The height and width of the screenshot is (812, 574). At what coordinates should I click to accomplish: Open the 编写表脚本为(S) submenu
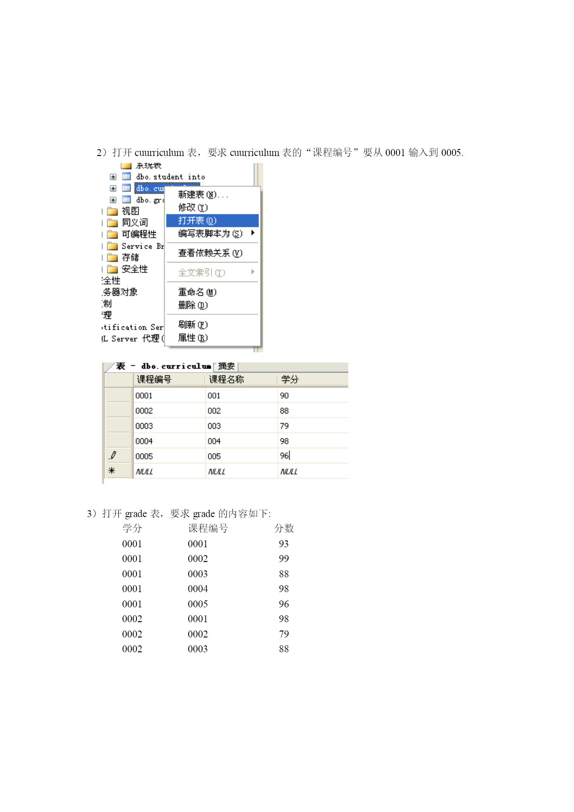pyautogui.click(x=212, y=233)
